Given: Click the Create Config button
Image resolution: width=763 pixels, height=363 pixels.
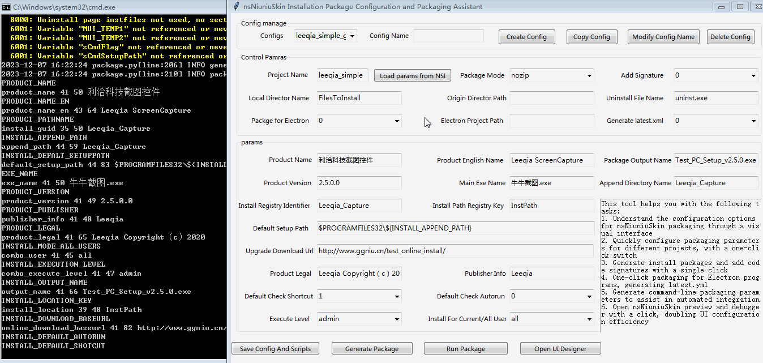Looking at the screenshot, I should click(526, 37).
